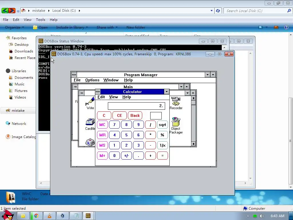Open Calculator's View menu
This screenshot has height=220, width=293.
coord(113,97)
